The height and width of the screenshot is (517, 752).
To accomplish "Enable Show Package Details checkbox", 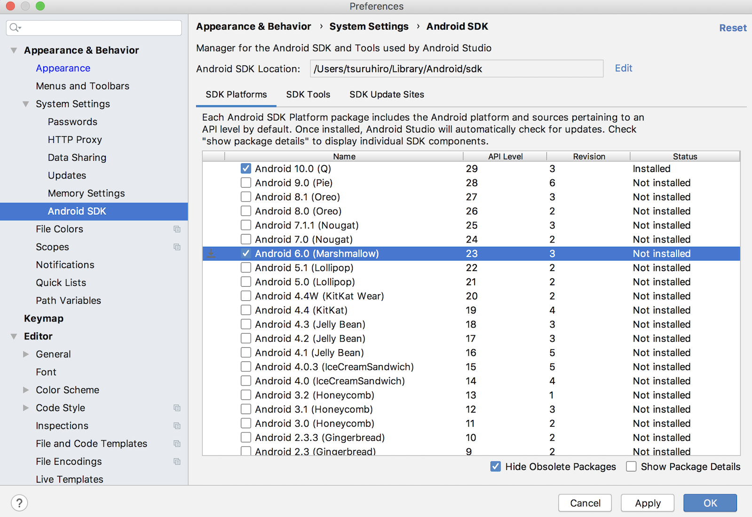I will [x=631, y=467].
